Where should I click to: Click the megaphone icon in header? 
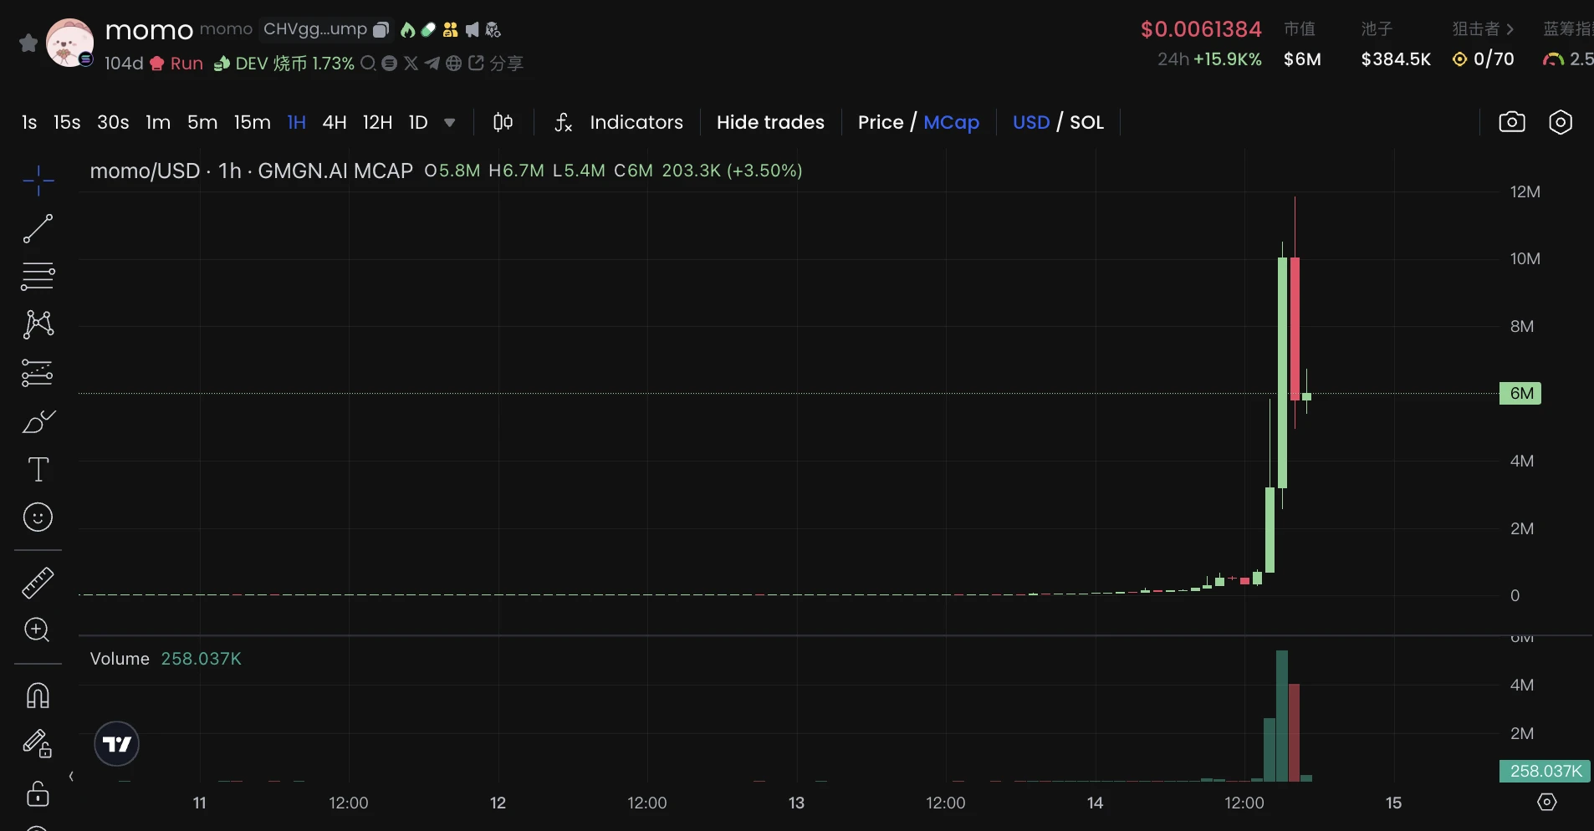tap(473, 30)
